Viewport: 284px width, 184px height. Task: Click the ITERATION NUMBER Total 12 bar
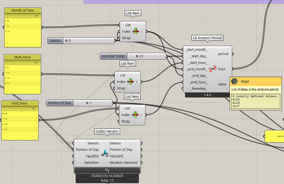107,178
